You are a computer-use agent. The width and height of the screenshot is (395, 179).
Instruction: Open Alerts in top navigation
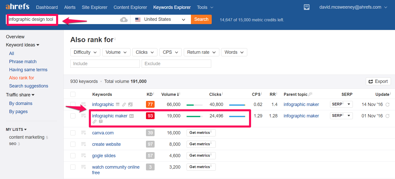[70, 7]
